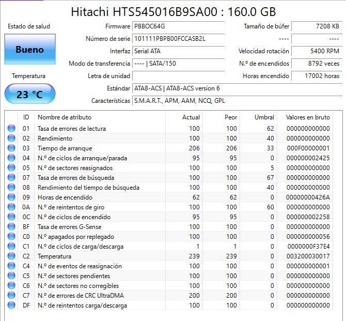Click status icon for apagados por replegado row
This screenshot has height=321, width=346.
[x=11, y=237]
